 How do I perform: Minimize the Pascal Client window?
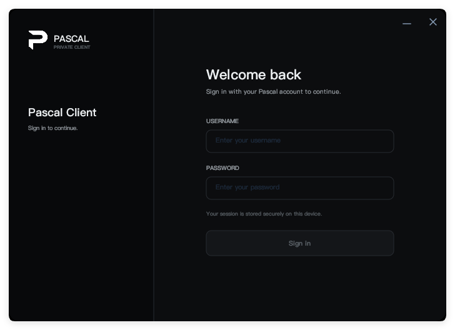coord(406,23)
